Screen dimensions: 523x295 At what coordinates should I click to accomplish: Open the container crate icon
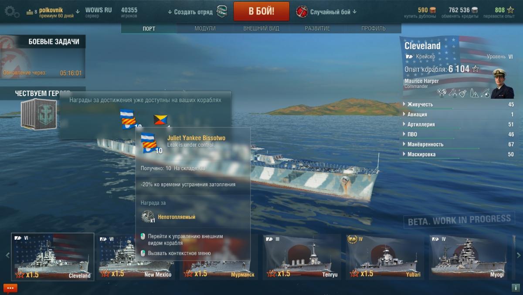(x=39, y=114)
